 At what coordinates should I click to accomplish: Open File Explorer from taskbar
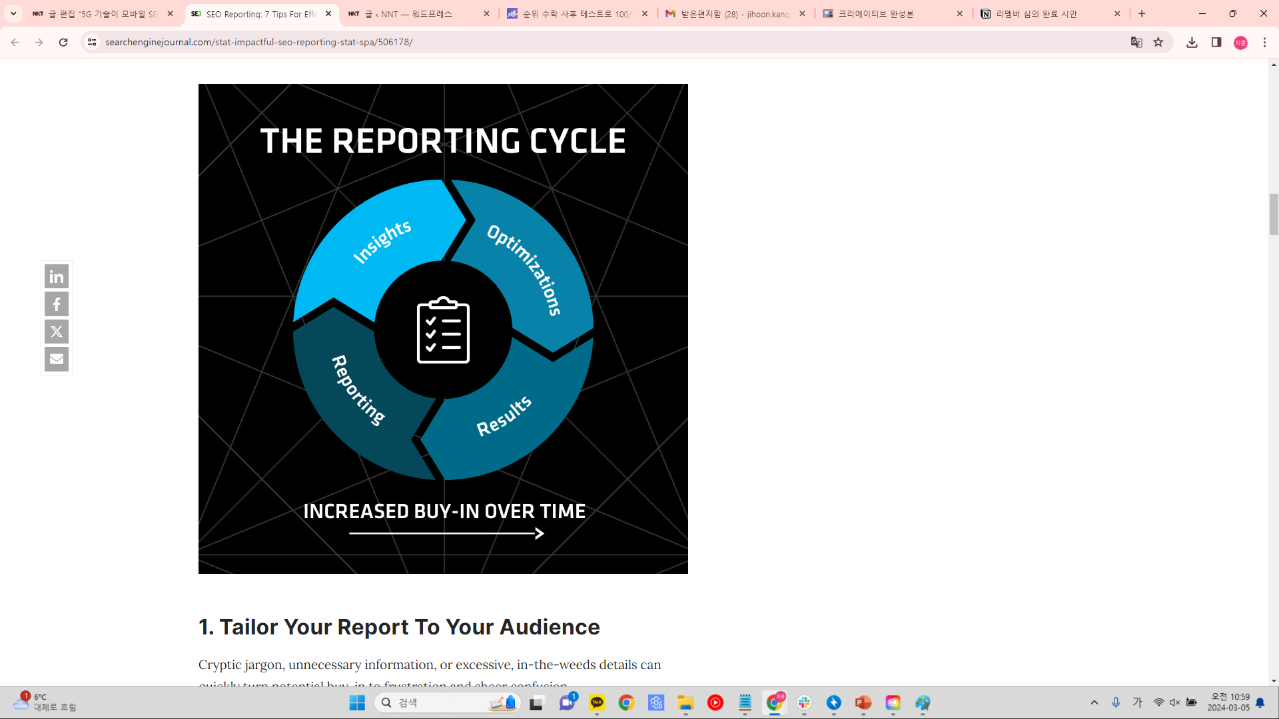point(685,703)
